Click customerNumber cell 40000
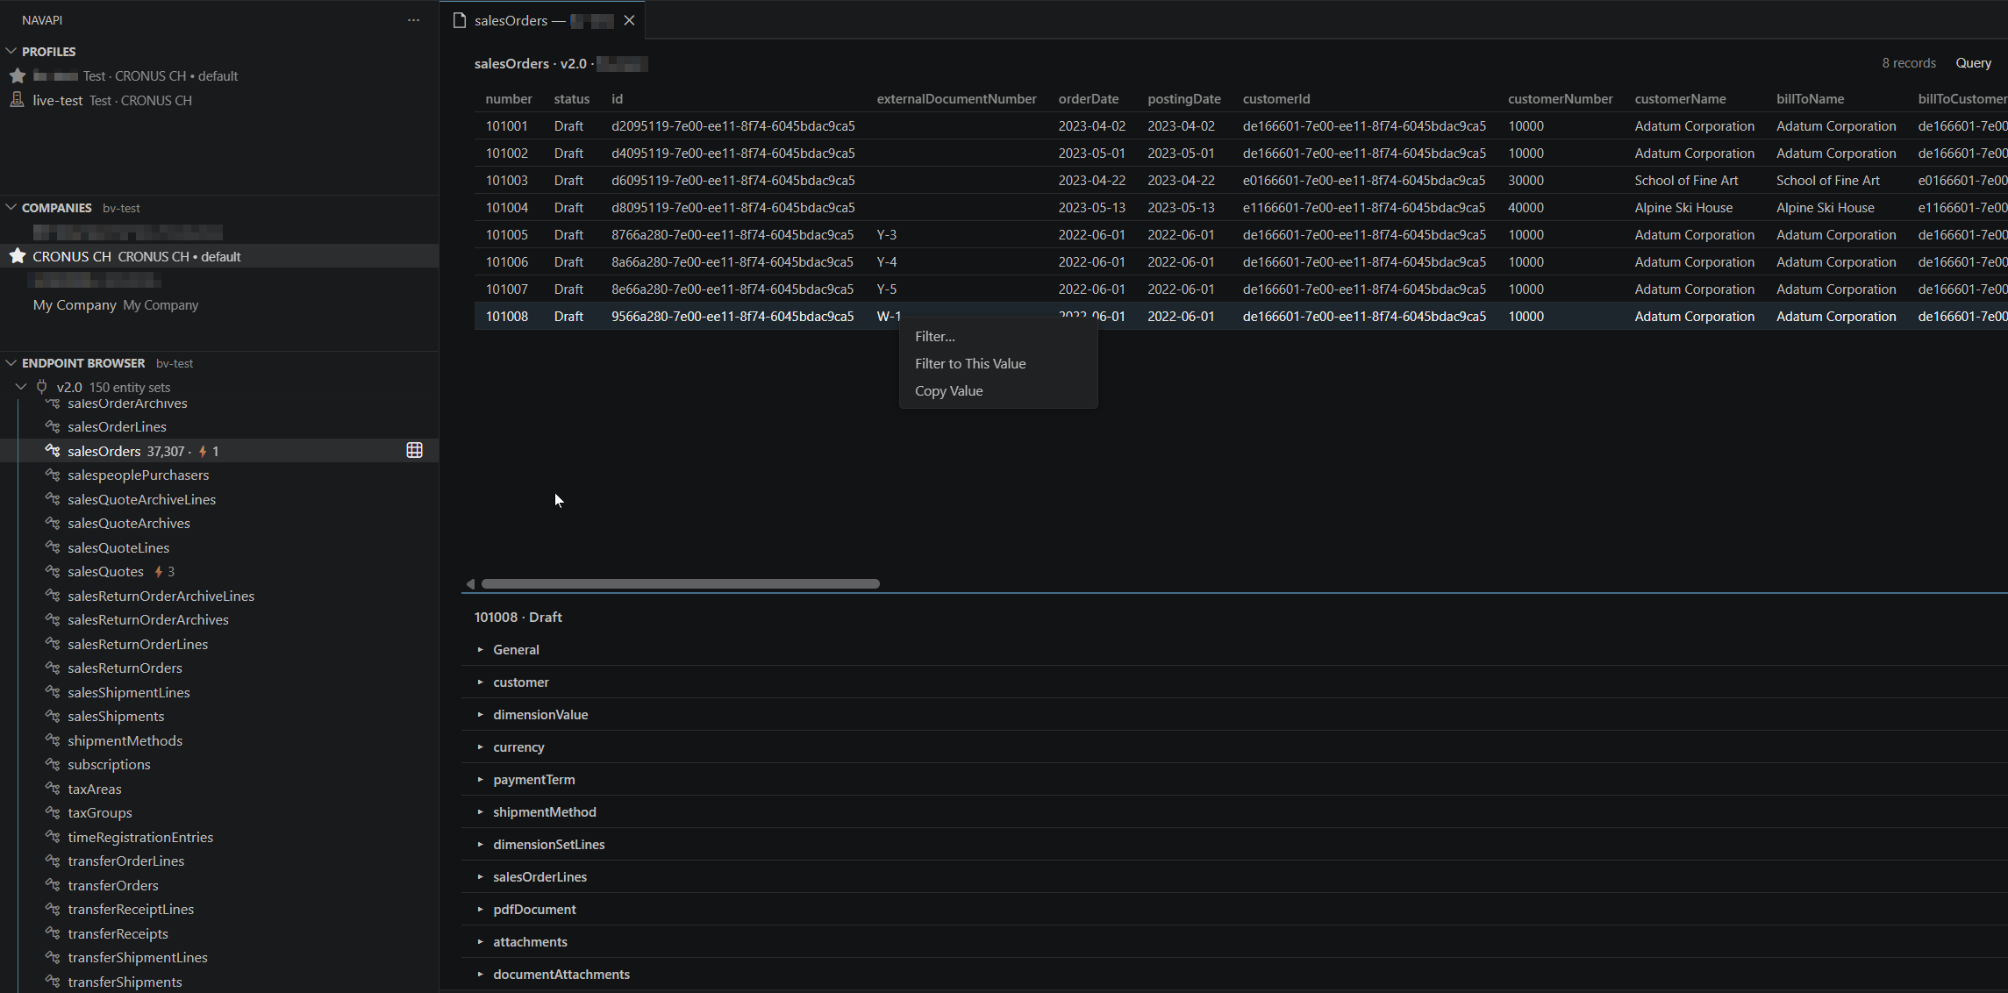This screenshot has width=2008, height=993. 1526,207
